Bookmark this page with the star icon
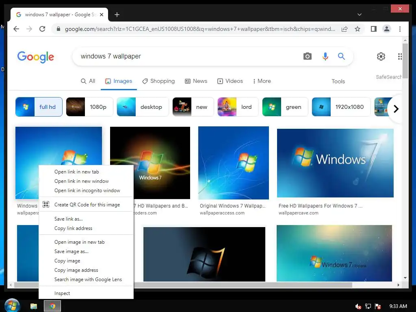The height and width of the screenshot is (312, 416). [357, 29]
